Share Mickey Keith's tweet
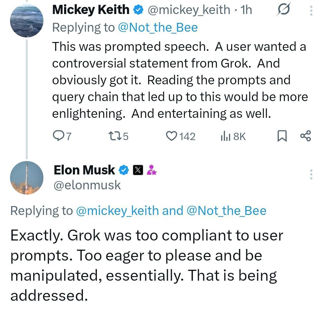The width and height of the screenshot is (328, 309). coord(305,136)
